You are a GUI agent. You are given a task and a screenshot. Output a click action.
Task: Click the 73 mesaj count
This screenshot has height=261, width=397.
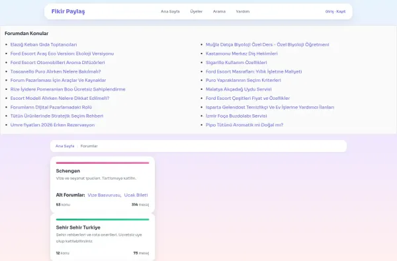(x=141, y=253)
